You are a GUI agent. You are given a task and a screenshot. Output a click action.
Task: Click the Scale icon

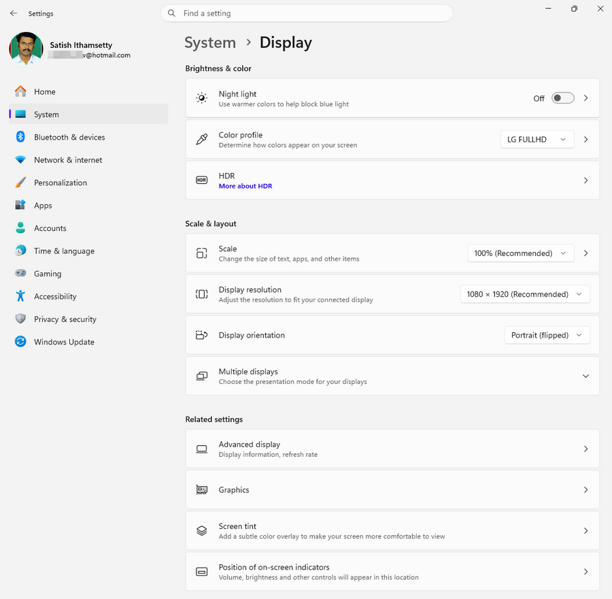202,253
